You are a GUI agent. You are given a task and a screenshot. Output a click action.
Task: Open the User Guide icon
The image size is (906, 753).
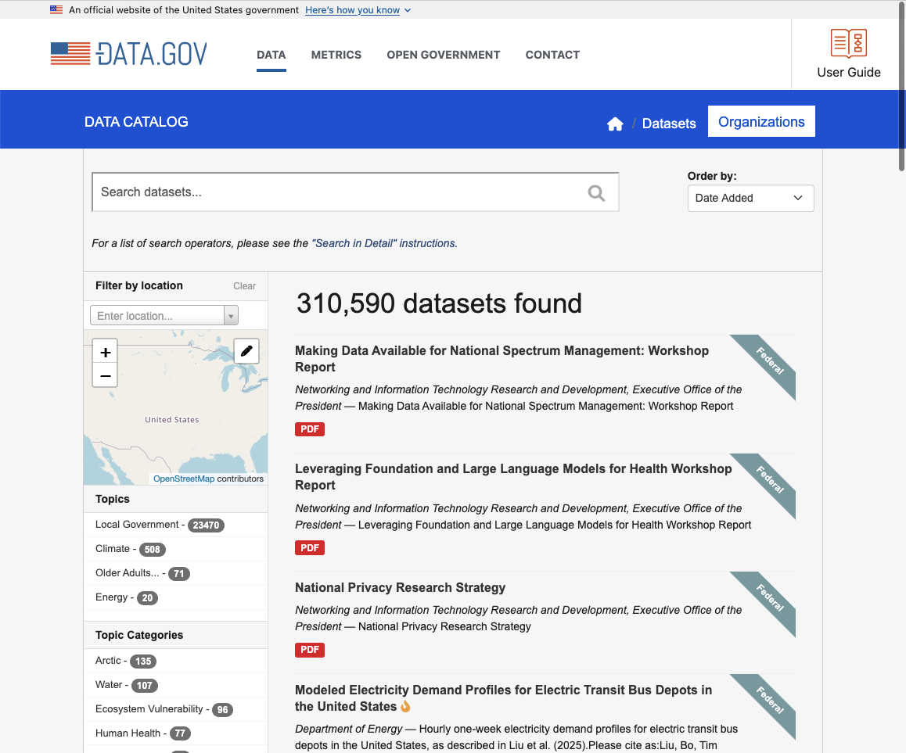tap(848, 44)
